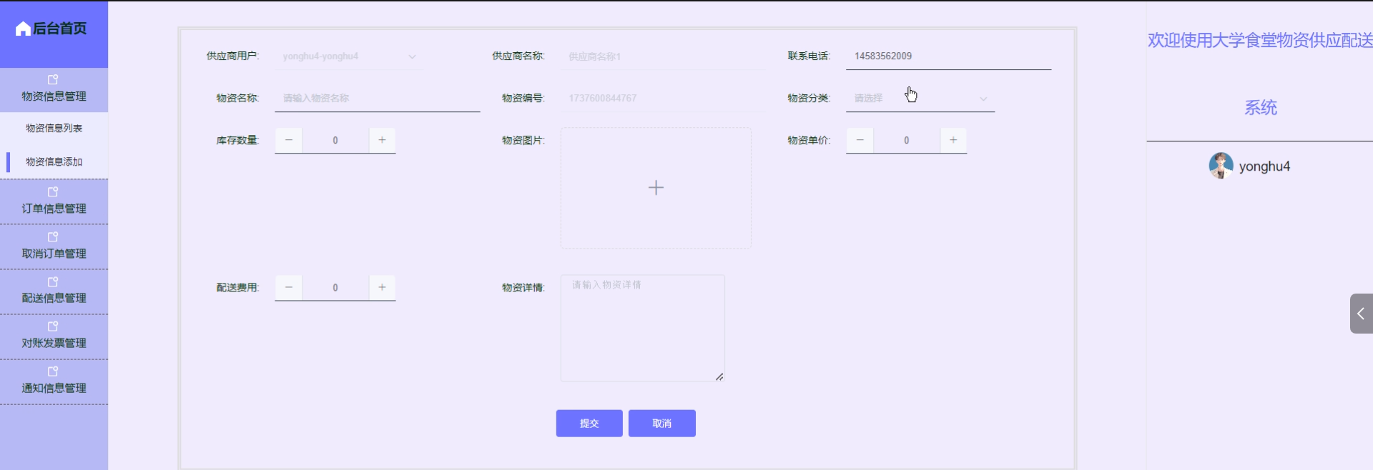Open the 供应商用户 dropdown

click(348, 56)
